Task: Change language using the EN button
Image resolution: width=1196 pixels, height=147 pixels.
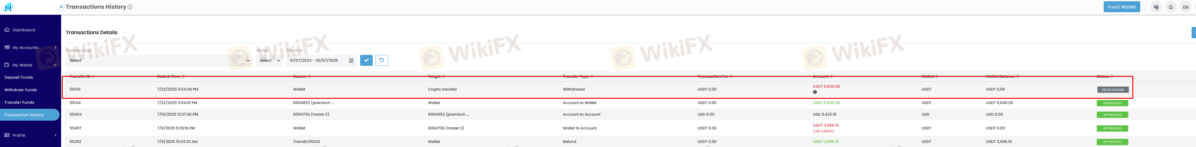Action: click(1185, 7)
